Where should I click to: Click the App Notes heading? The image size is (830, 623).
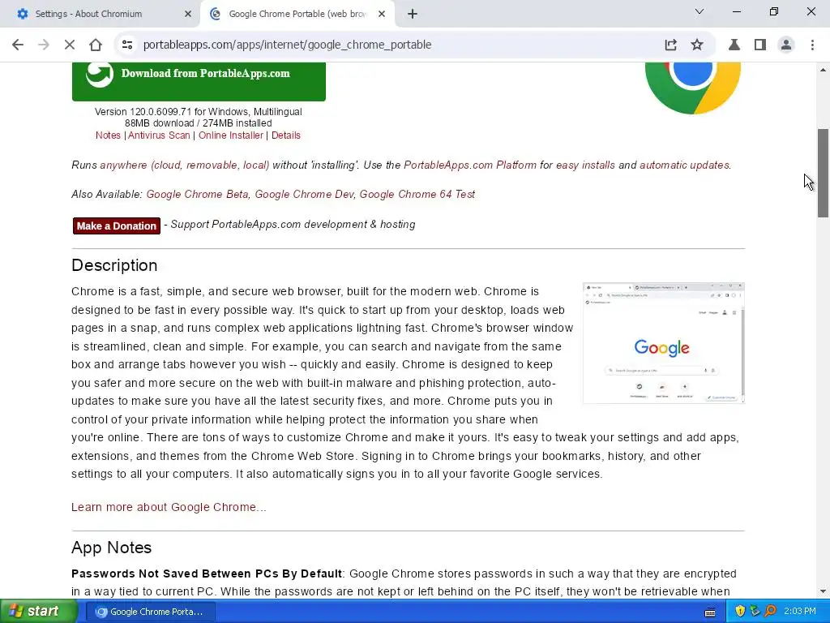click(x=112, y=548)
